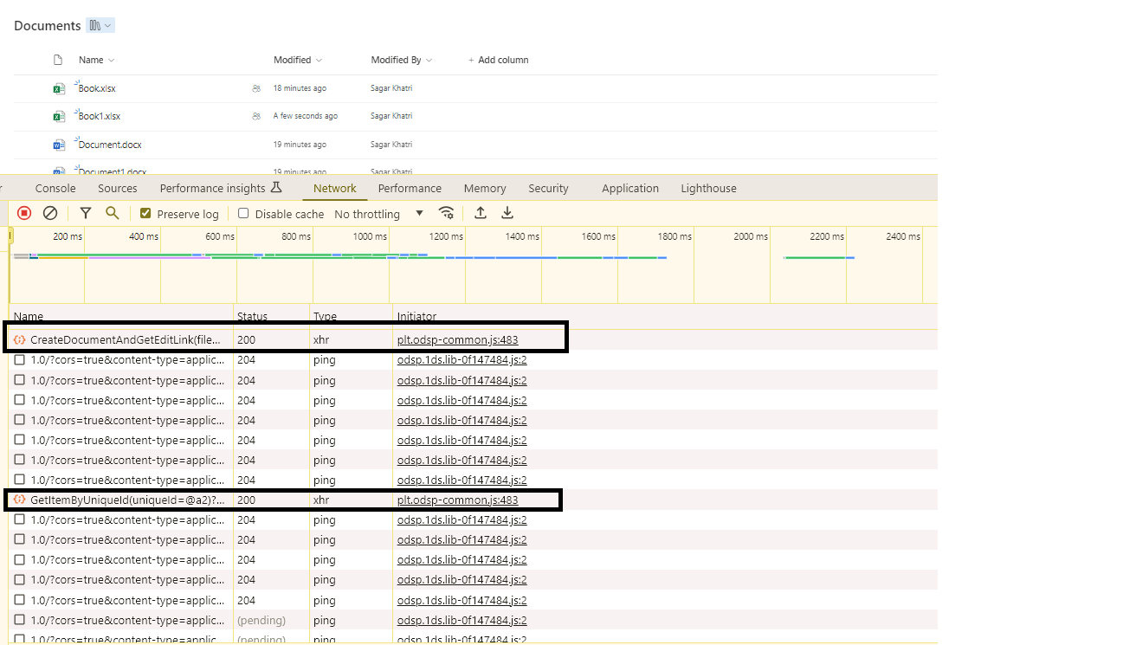Open the view switcher dropdown near Documents
Image resolution: width=1123 pixels, height=645 pixels.
click(101, 25)
